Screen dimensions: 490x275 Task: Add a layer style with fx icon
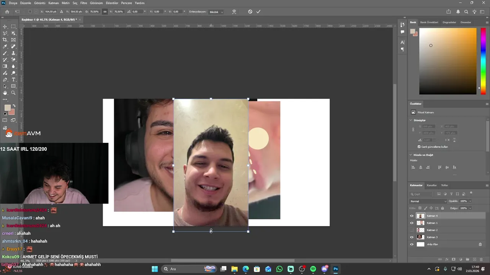[447, 259]
